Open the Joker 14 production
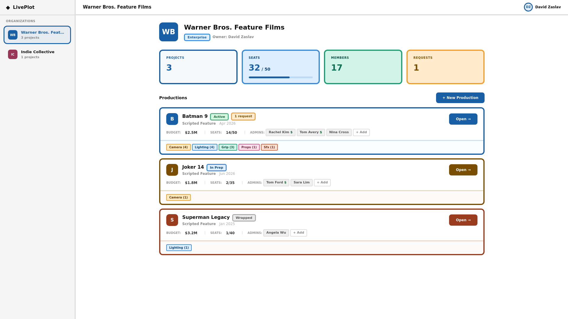The width and height of the screenshot is (568, 319). click(463, 170)
